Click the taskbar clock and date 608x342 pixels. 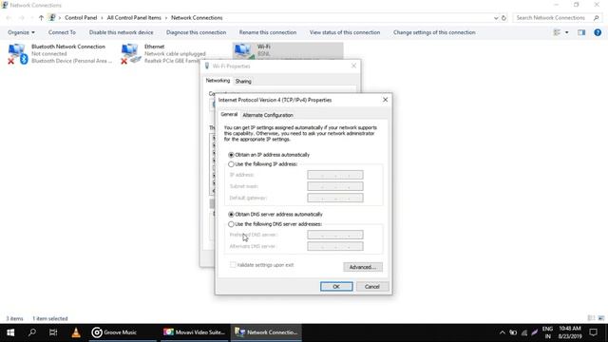[570, 332]
